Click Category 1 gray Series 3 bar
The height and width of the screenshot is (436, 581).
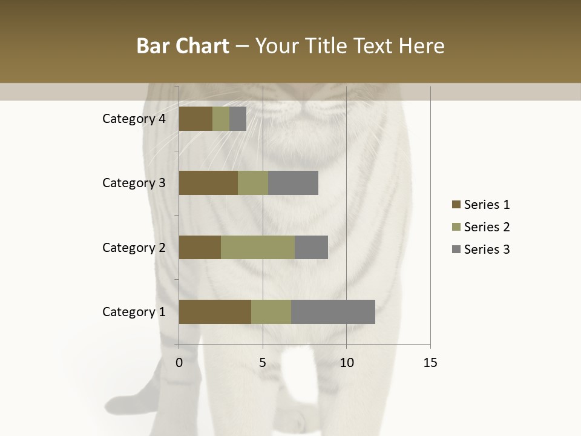point(333,312)
